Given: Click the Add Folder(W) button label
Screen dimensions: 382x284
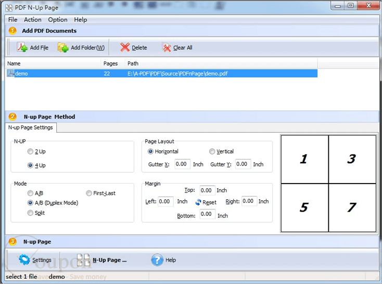Looking at the screenshot, I should 88,47.
